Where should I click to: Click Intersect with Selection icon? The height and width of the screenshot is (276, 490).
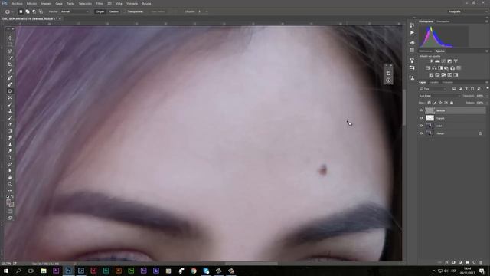pyautogui.click(x=41, y=11)
